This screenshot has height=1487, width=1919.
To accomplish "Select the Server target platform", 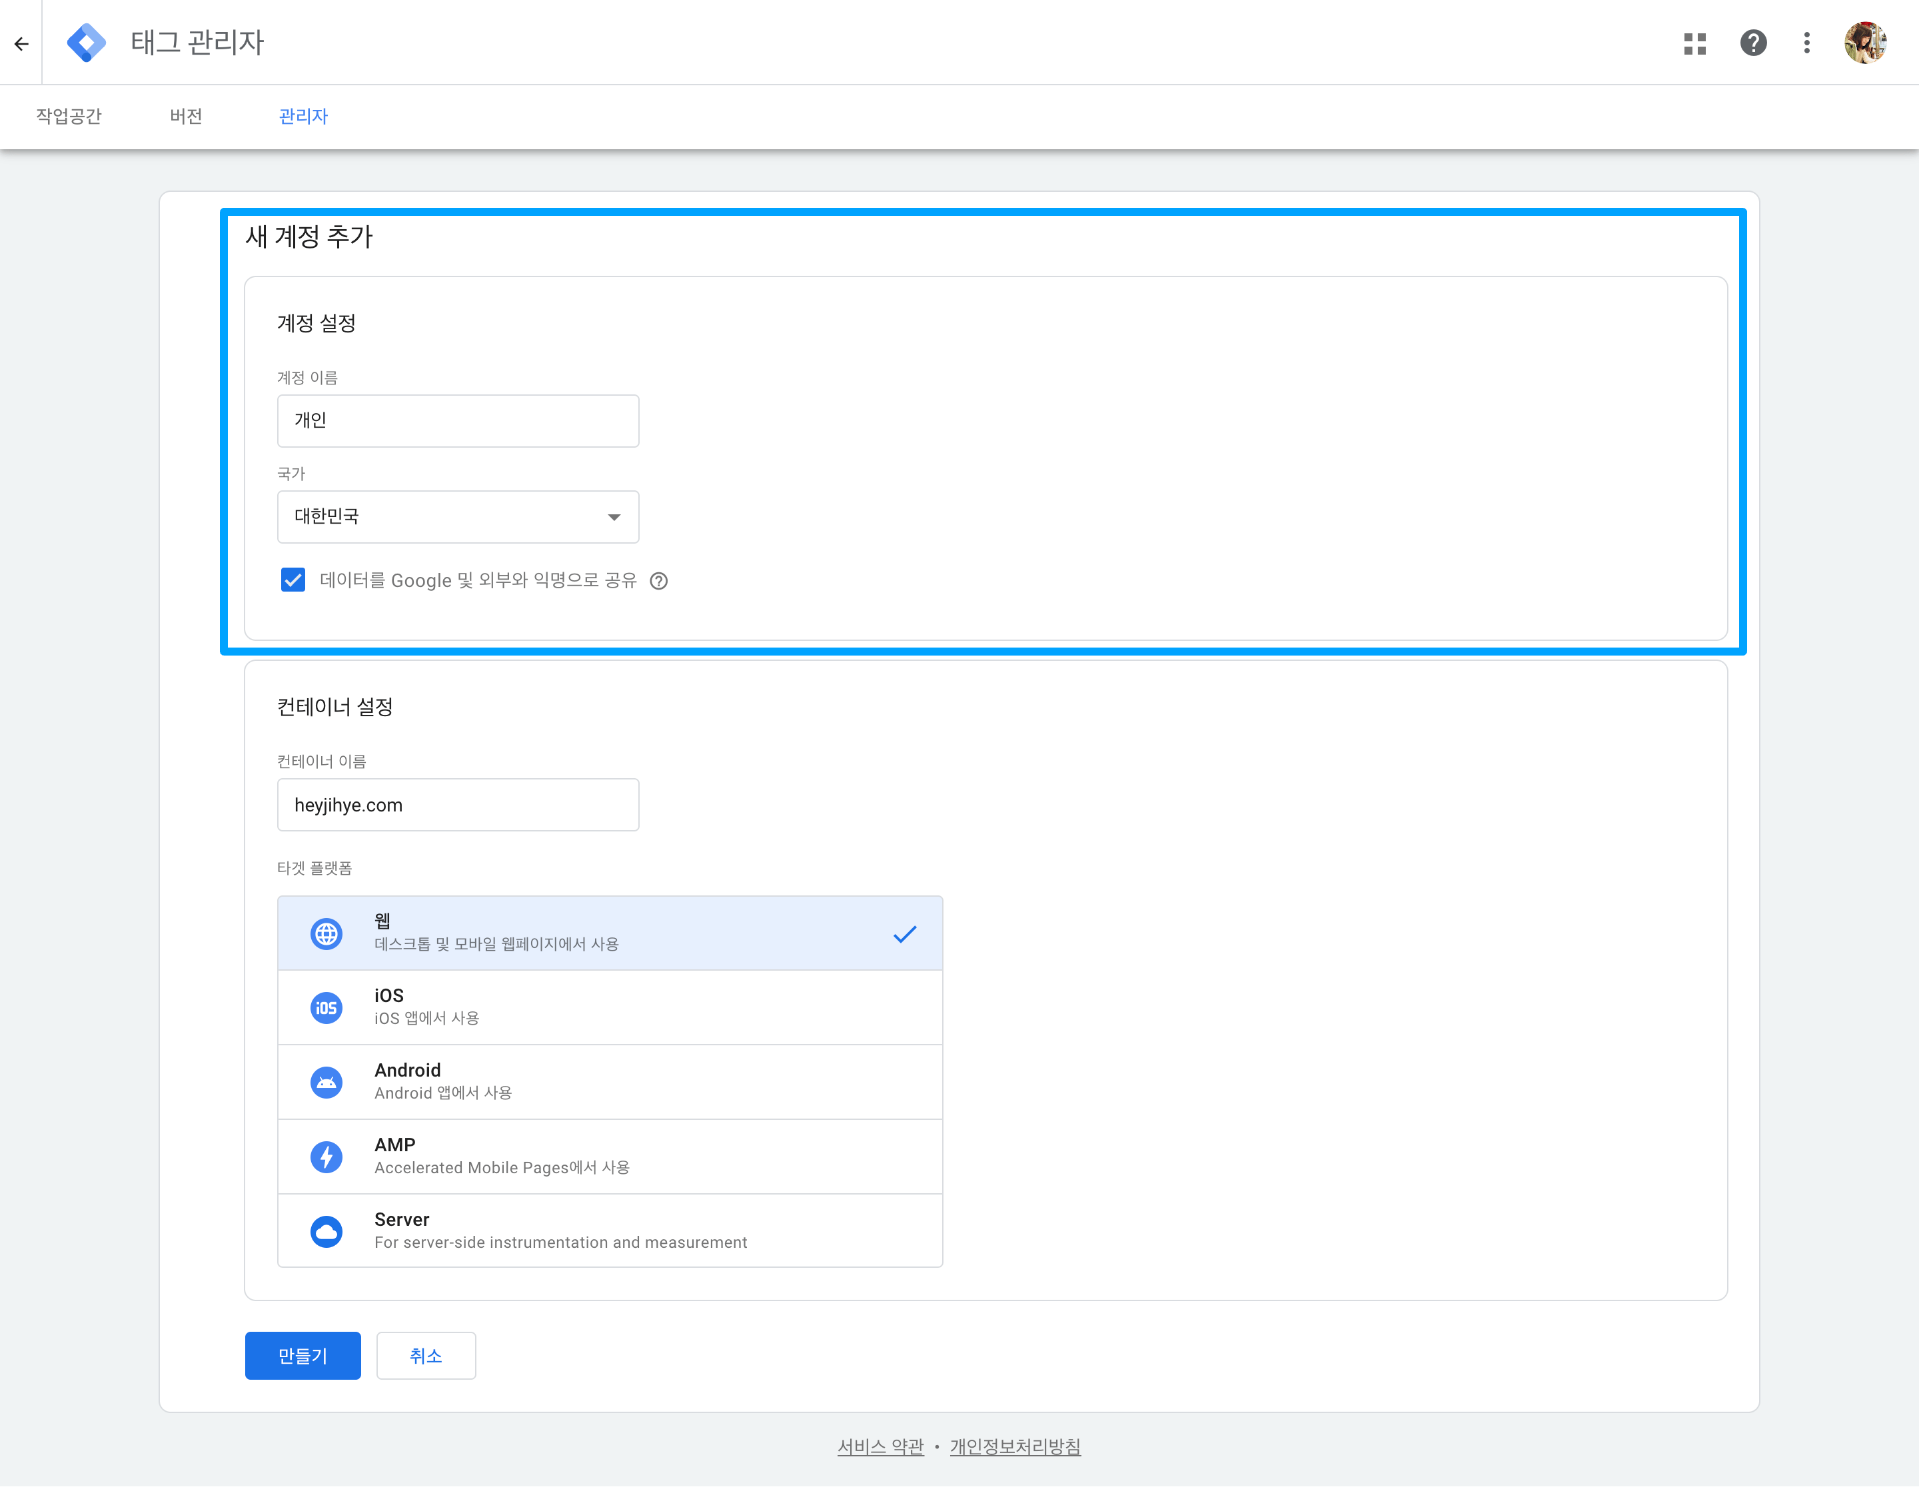I will pyautogui.click(x=610, y=1231).
